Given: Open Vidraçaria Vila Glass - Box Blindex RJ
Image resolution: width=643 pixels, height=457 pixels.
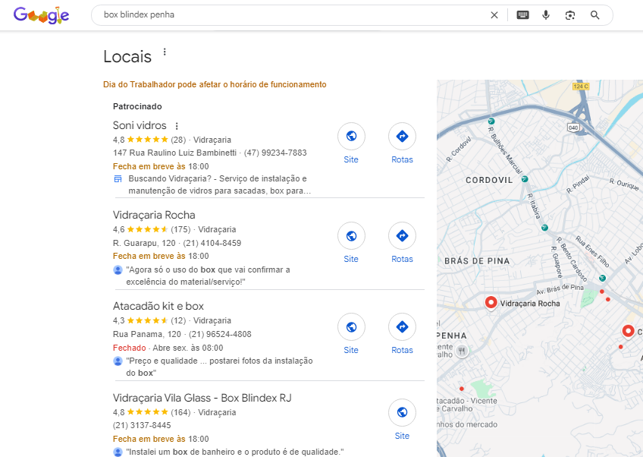Looking at the screenshot, I should 202,398.
